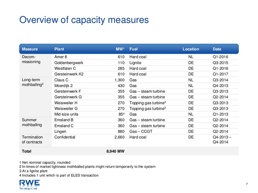
Task: Click the 'Moerdijk 2' plant cell
Action: 63,86
